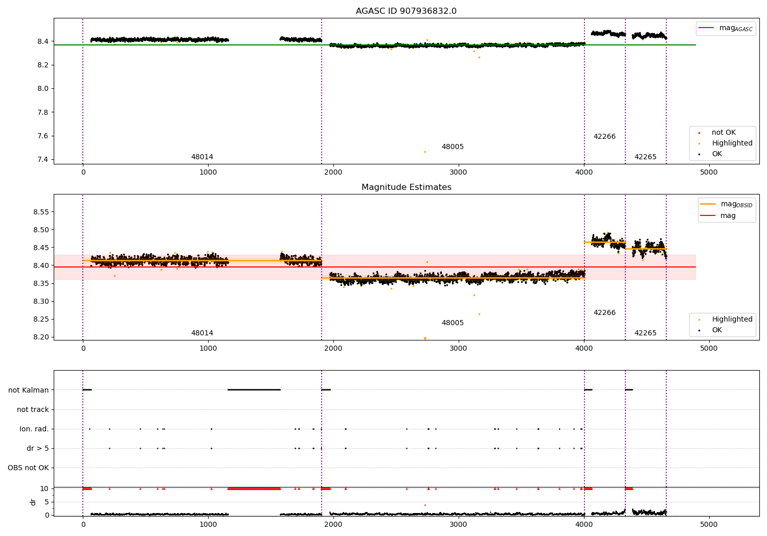Click orange outlier point near 7.46 in top plot
Image resolution: width=767 pixels, height=536 pixels.
(x=425, y=152)
